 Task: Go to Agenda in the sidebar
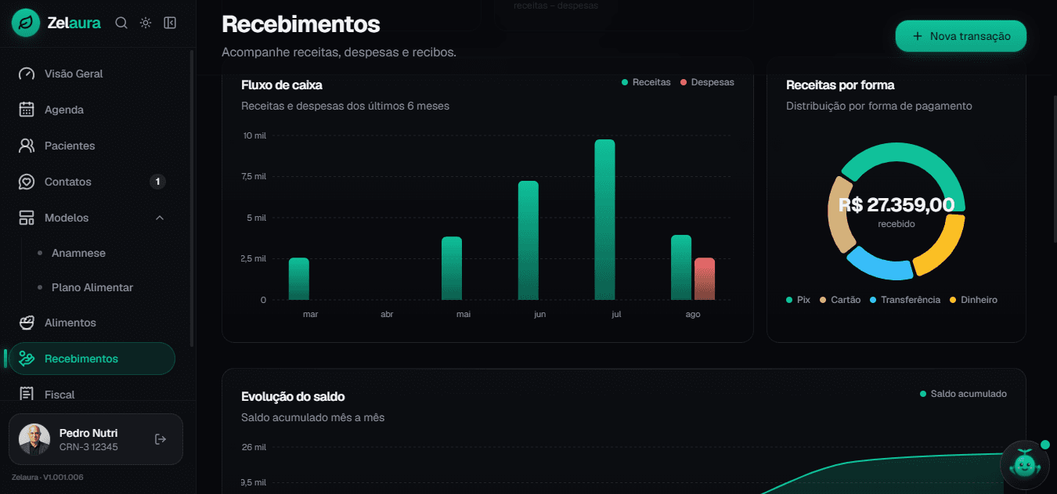[x=92, y=110]
